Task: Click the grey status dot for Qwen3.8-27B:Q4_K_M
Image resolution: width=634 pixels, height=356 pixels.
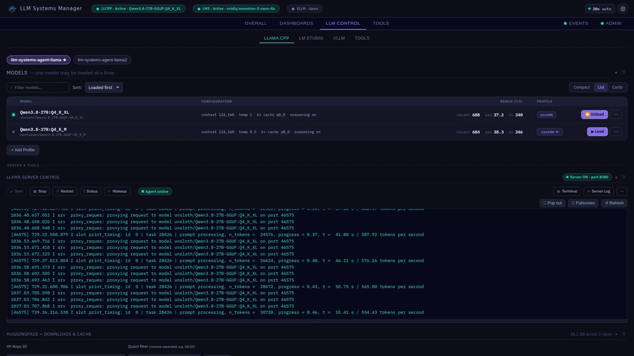Action: (14, 132)
